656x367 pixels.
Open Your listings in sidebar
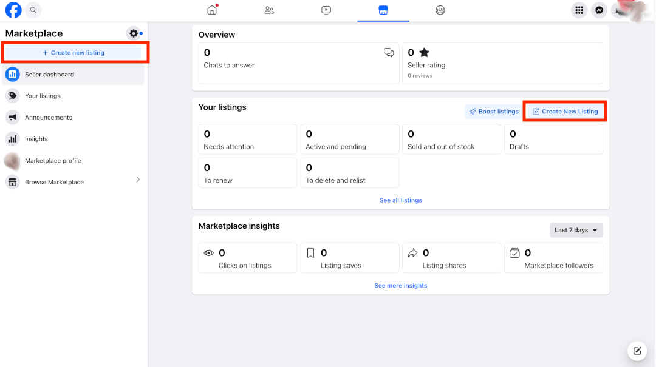point(73,96)
